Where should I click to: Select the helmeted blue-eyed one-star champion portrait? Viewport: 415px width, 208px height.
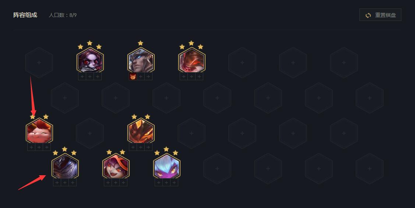[x=141, y=60]
